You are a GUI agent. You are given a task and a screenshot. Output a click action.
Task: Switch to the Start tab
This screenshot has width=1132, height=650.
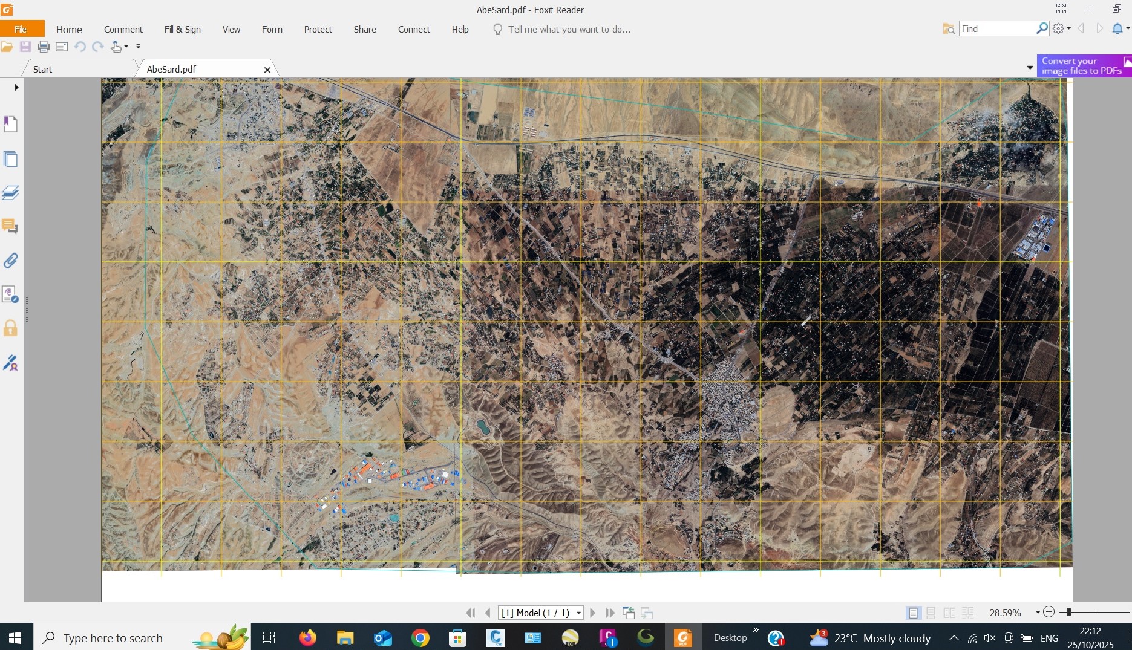pos(42,70)
